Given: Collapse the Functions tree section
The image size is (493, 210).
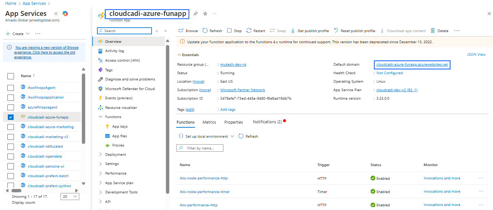Looking at the screenshot, I should click(101, 117).
